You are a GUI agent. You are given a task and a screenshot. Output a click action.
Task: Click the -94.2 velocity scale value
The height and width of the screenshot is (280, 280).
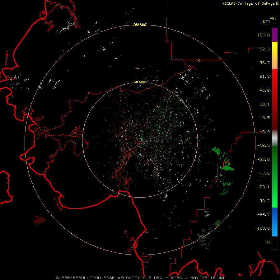264,215
